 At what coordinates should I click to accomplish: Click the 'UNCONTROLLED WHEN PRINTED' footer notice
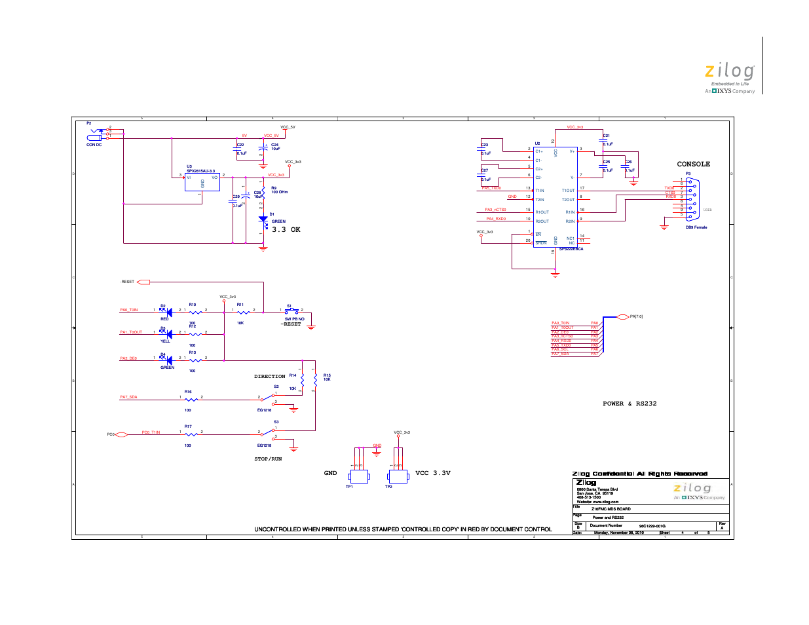pyautogui.click(x=403, y=529)
